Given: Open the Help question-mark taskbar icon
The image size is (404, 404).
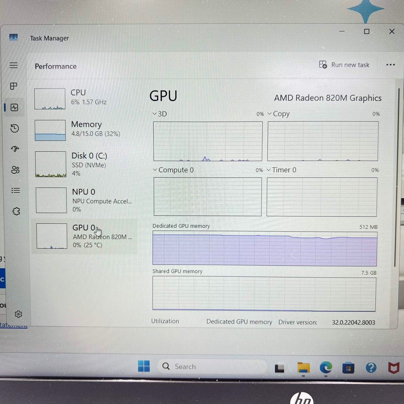Looking at the screenshot, I should [371, 368].
